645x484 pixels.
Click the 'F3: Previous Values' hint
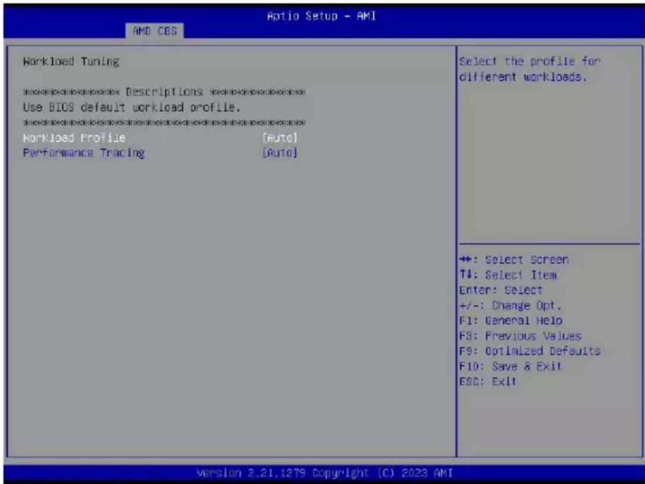point(520,336)
